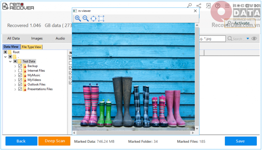Click the full screen icon in viewer
262x150 pixels.
[x=101, y=18]
